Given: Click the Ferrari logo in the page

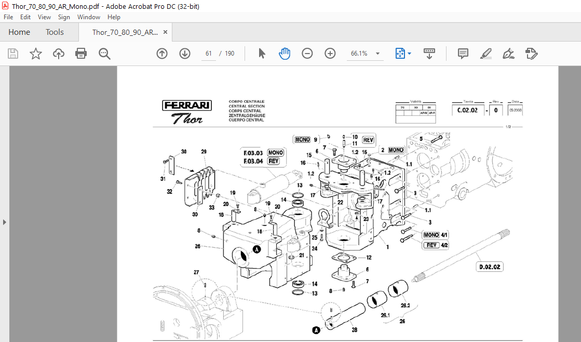Looking at the screenshot, I should [x=187, y=106].
